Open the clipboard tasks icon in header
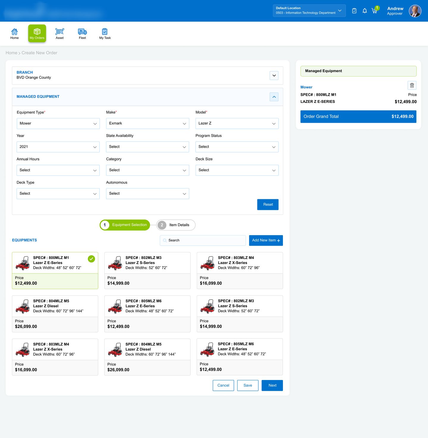The width and height of the screenshot is (428, 438). pos(354,11)
